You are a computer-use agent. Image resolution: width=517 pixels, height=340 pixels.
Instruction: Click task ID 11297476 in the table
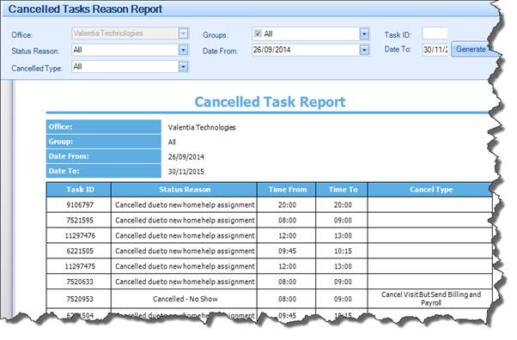click(79, 236)
